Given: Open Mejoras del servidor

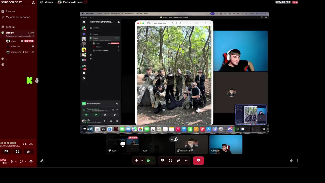Looking at the screenshot, I should 18,17.
